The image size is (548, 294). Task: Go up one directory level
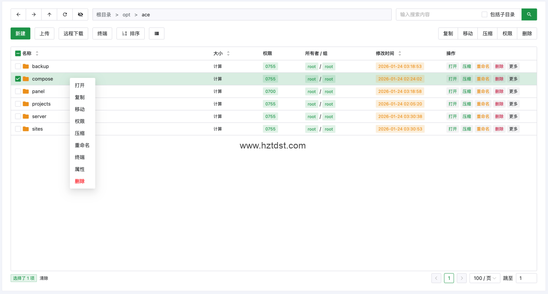click(49, 15)
